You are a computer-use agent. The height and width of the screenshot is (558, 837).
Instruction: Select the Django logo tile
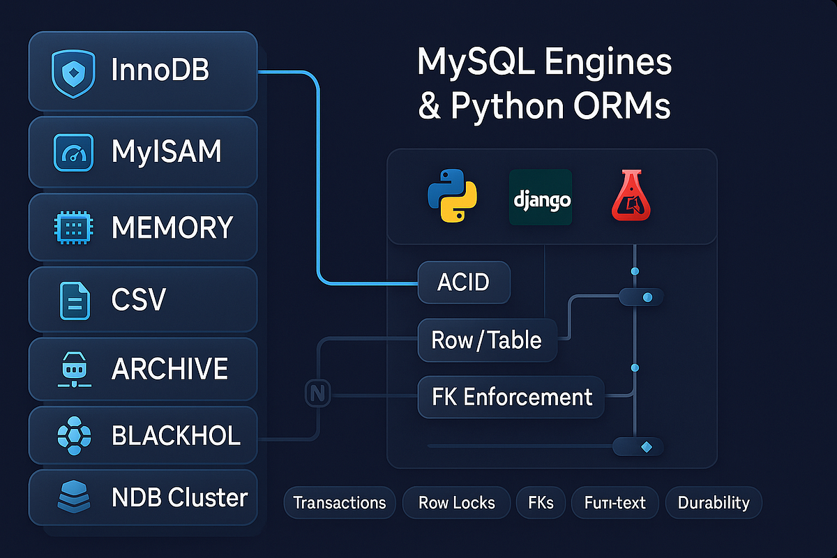pos(541,198)
